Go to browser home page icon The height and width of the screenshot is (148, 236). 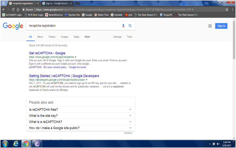pos(18,9)
